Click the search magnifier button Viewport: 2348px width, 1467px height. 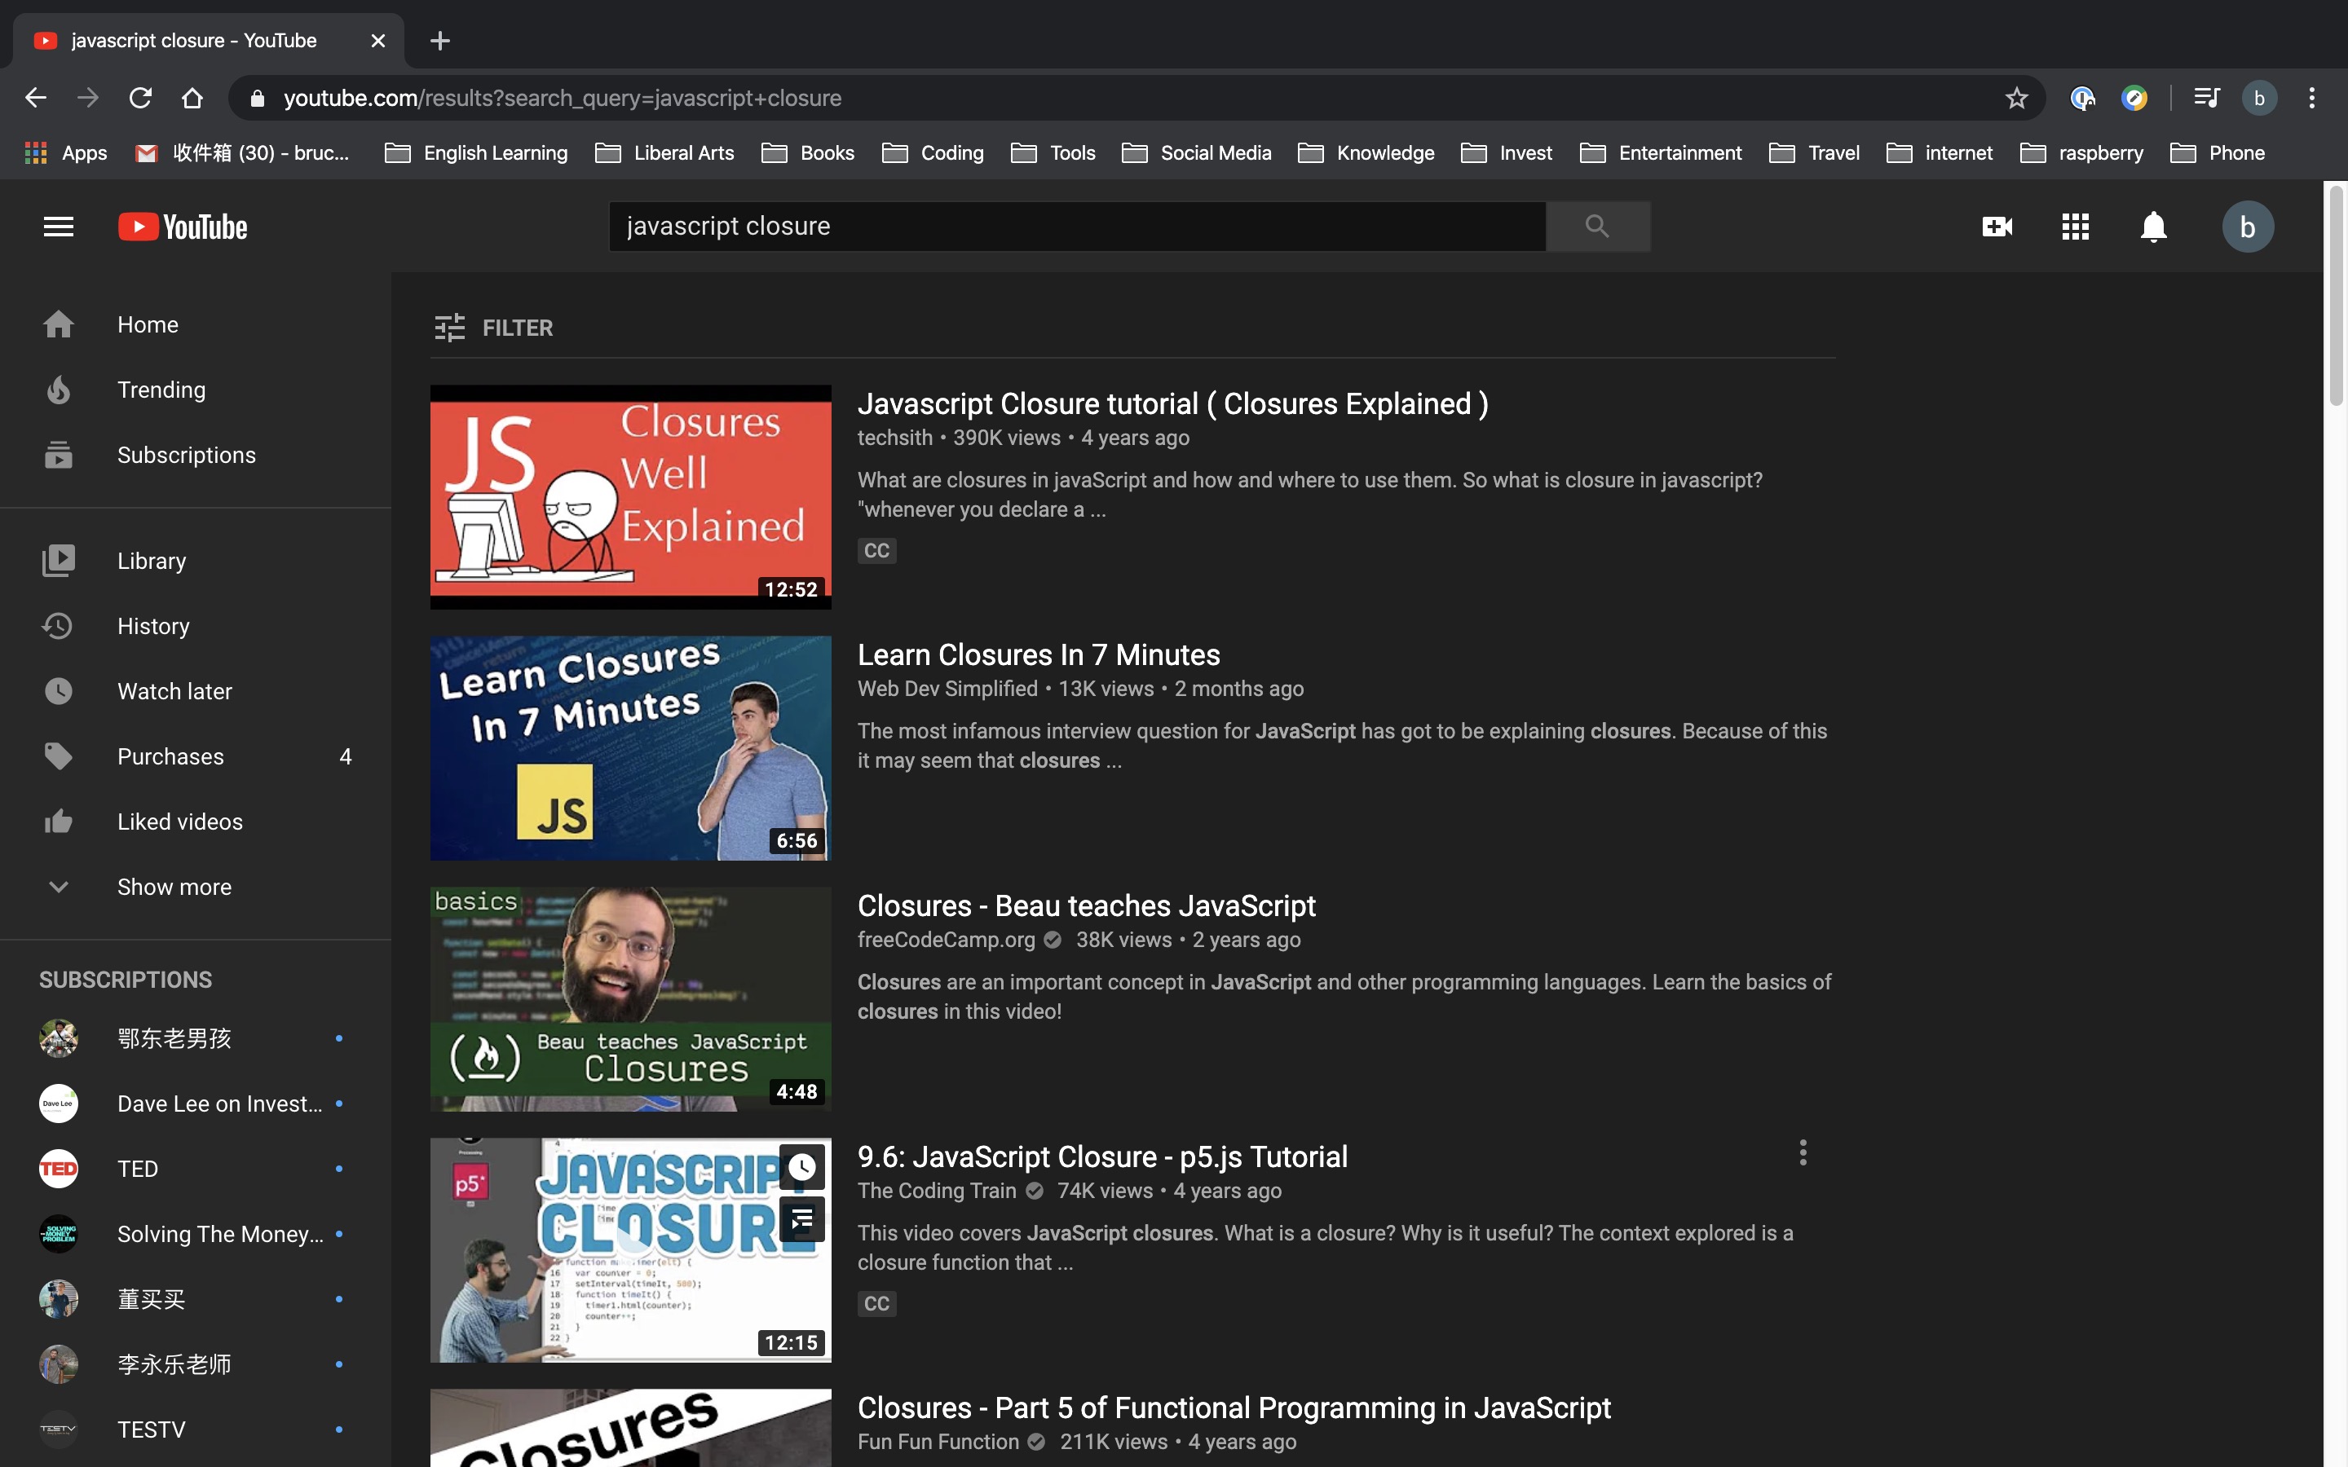coord(1597,226)
